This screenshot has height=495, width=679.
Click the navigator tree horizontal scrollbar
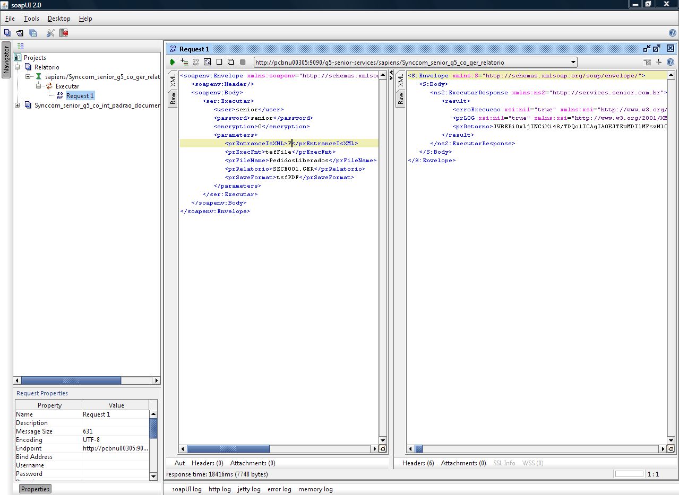[x=71, y=381]
